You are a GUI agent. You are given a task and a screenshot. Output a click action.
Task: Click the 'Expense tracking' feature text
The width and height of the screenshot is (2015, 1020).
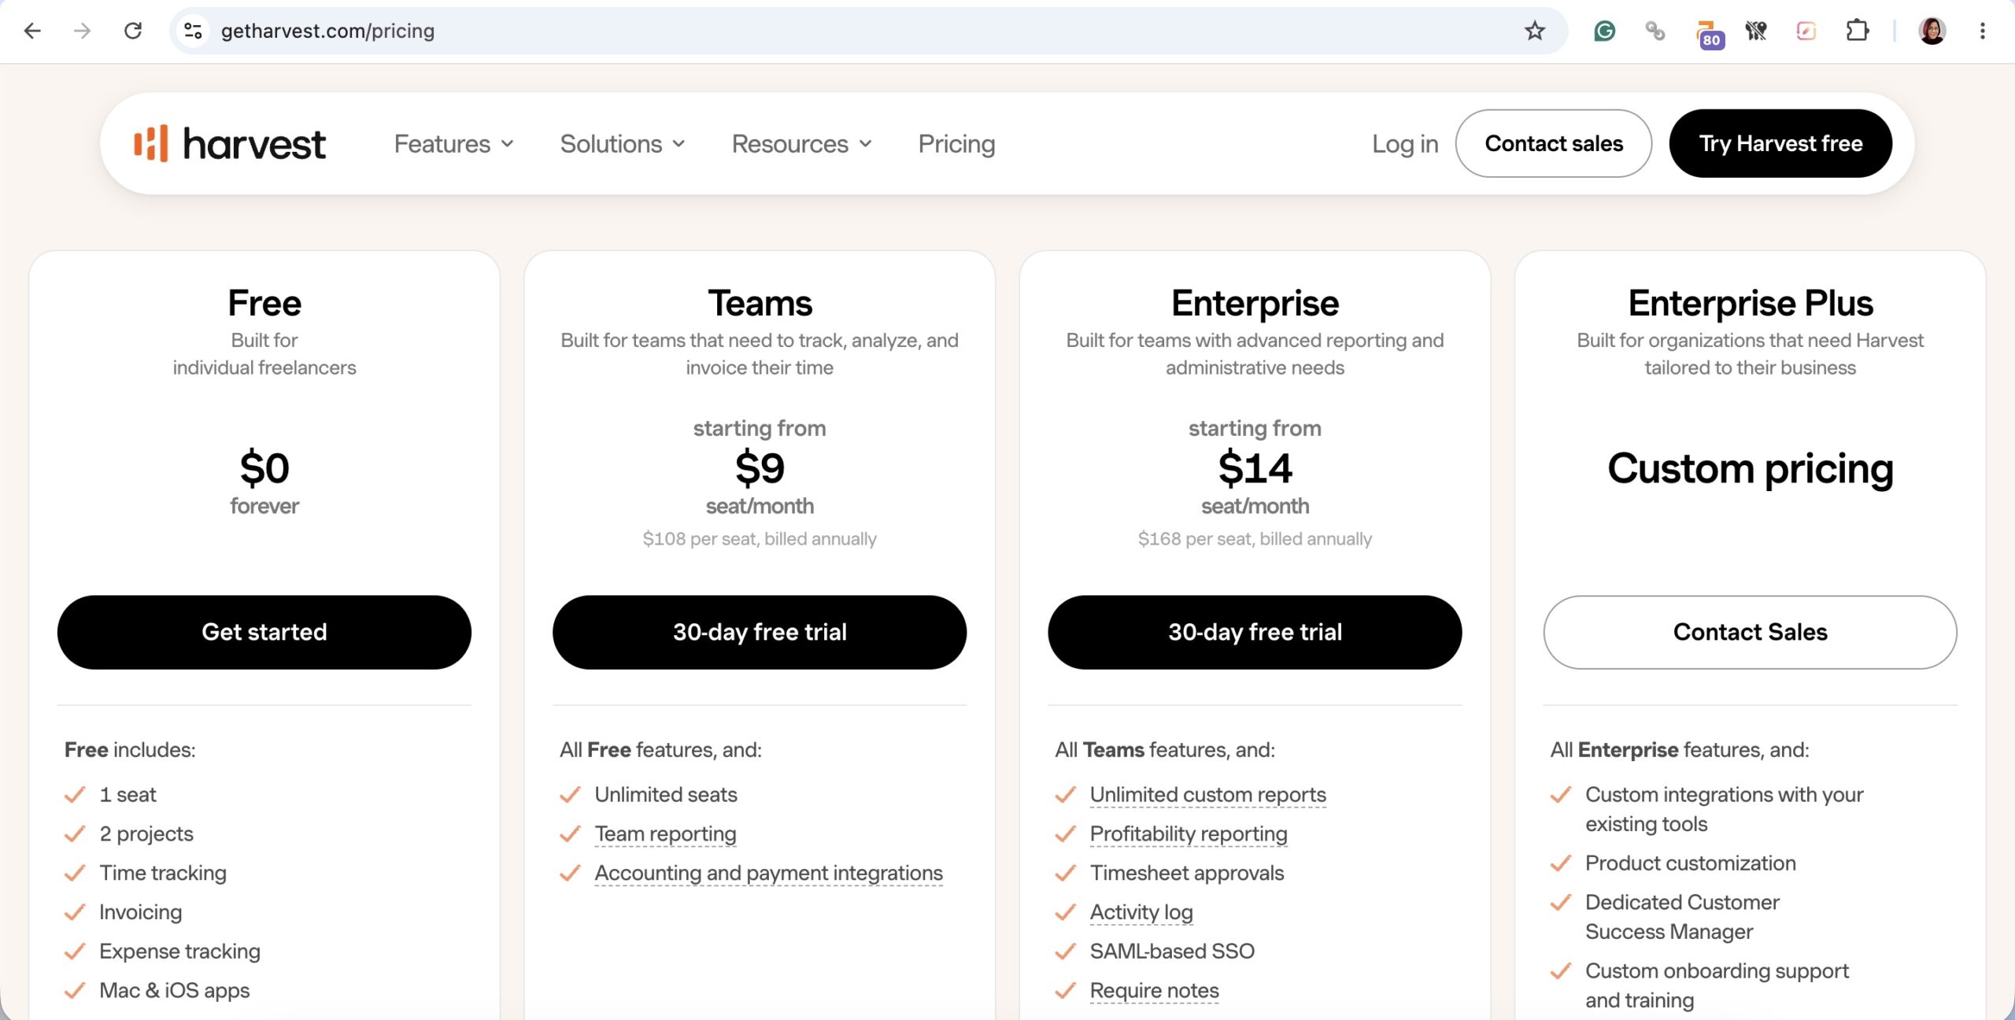tap(179, 951)
